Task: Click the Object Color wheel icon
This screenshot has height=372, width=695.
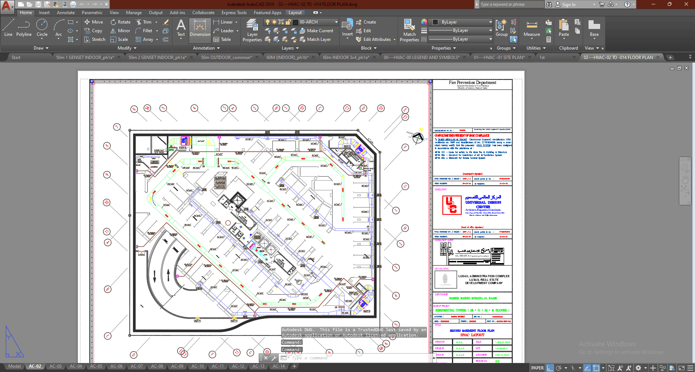Action: 424,22
